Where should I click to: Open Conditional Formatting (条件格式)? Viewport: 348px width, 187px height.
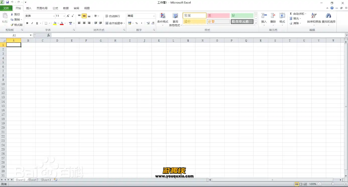coord(163,20)
